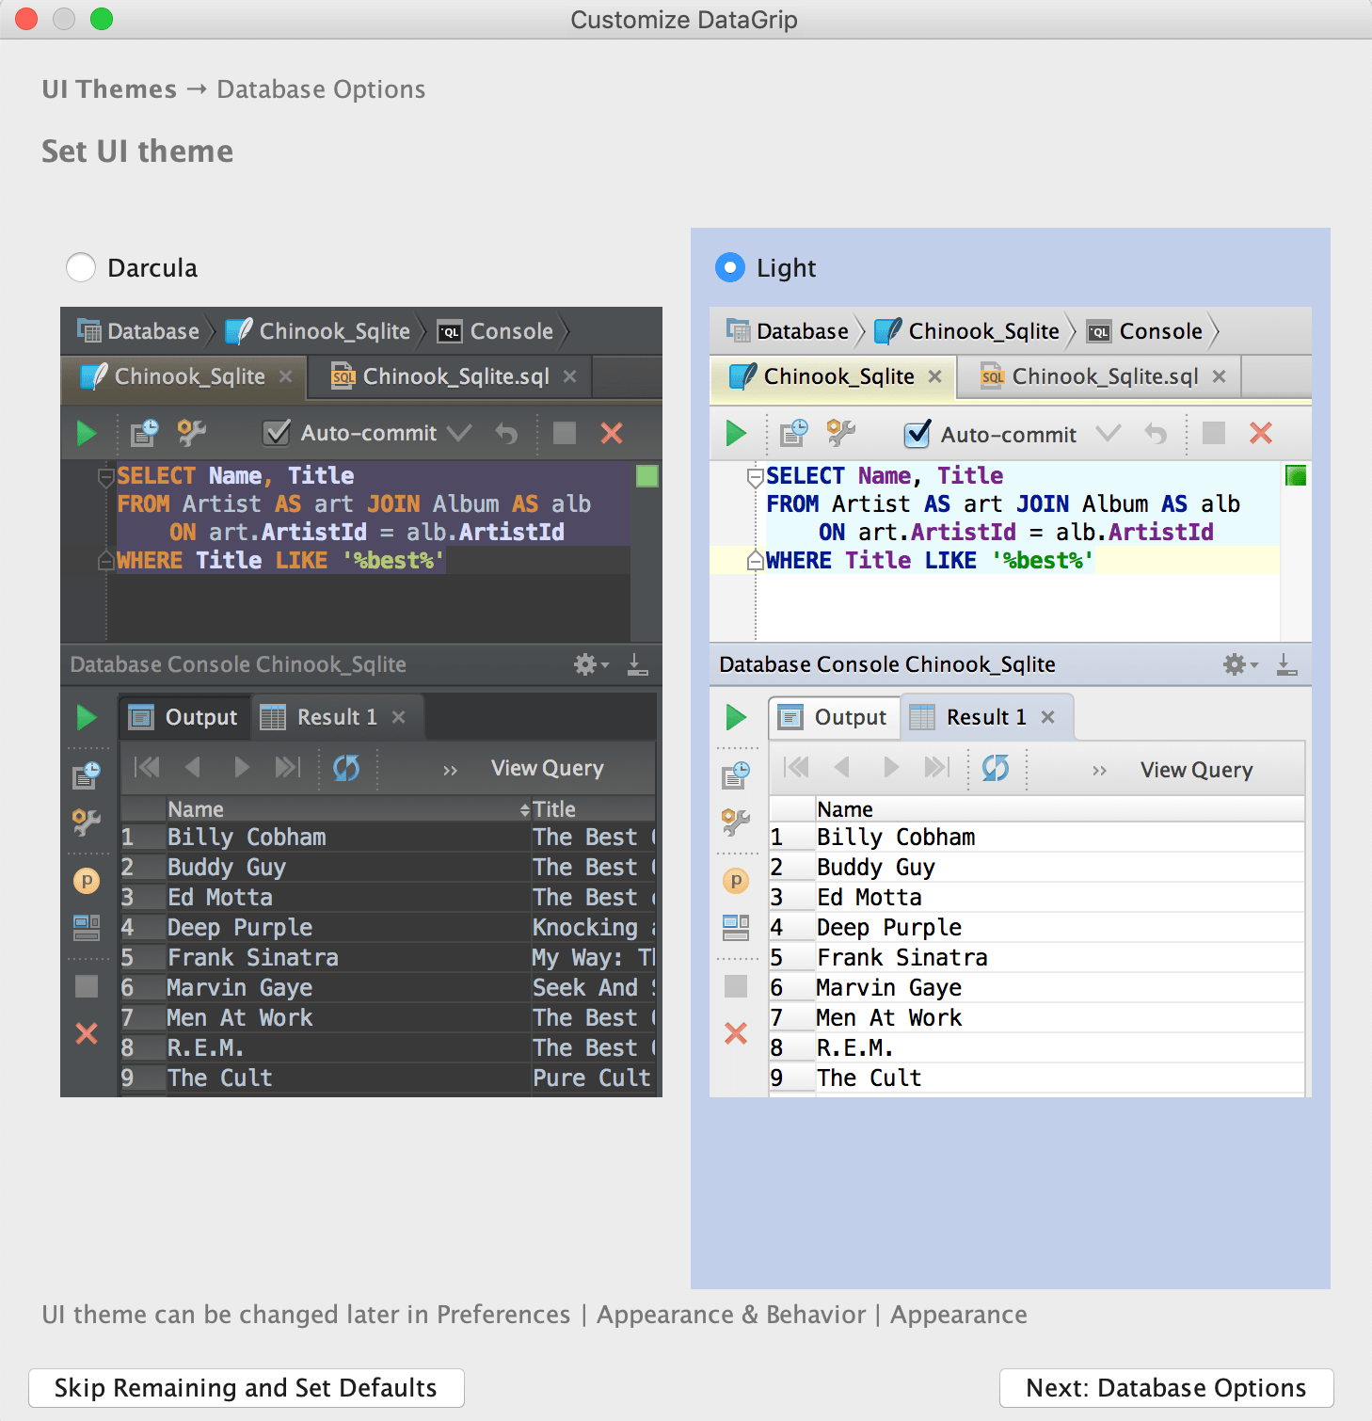The width and height of the screenshot is (1372, 1421).
Task: Click next page arrow in Darcula results
Action: pyautogui.click(x=242, y=768)
